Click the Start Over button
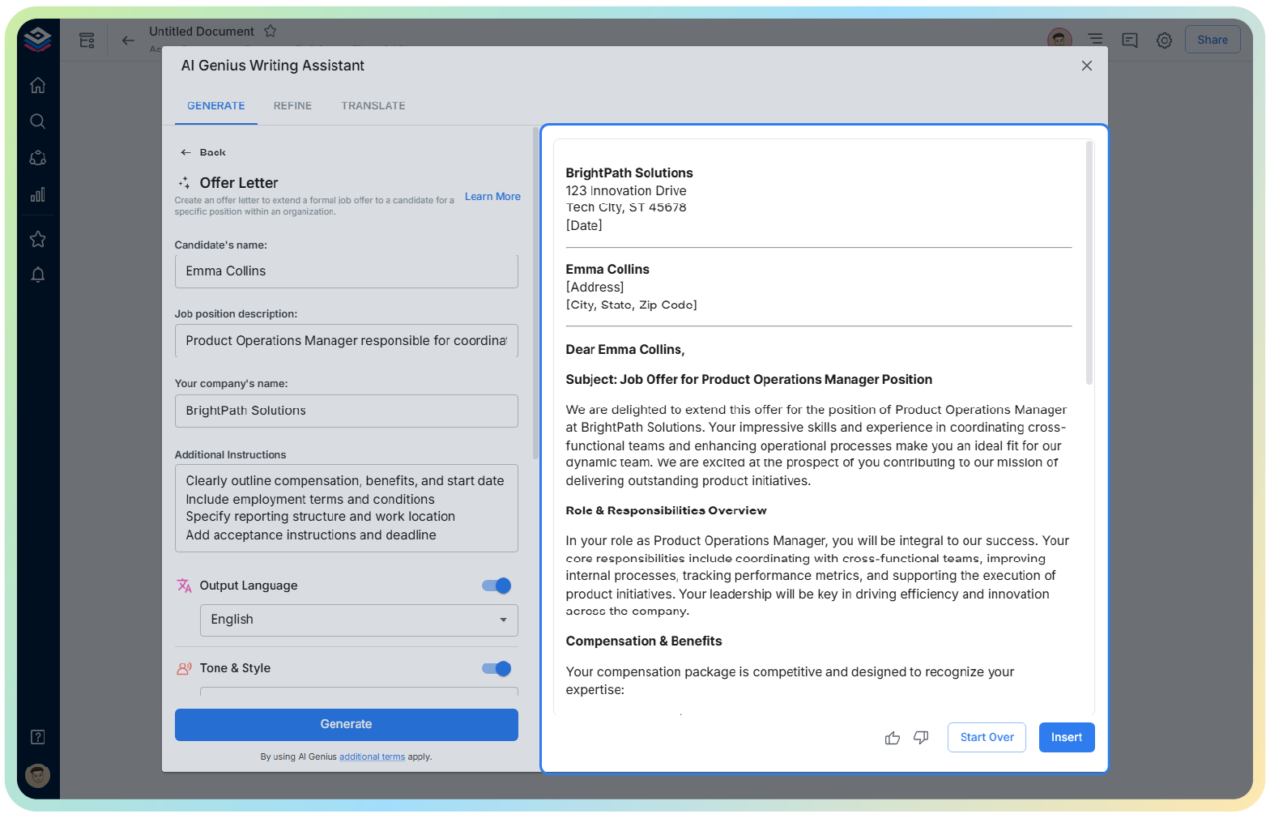Image resolution: width=1270 pixels, height=818 pixels. (x=987, y=737)
